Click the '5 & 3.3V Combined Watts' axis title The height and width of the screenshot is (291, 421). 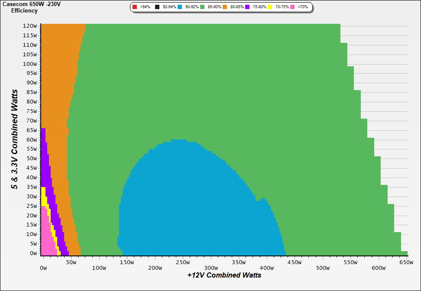tap(15, 139)
